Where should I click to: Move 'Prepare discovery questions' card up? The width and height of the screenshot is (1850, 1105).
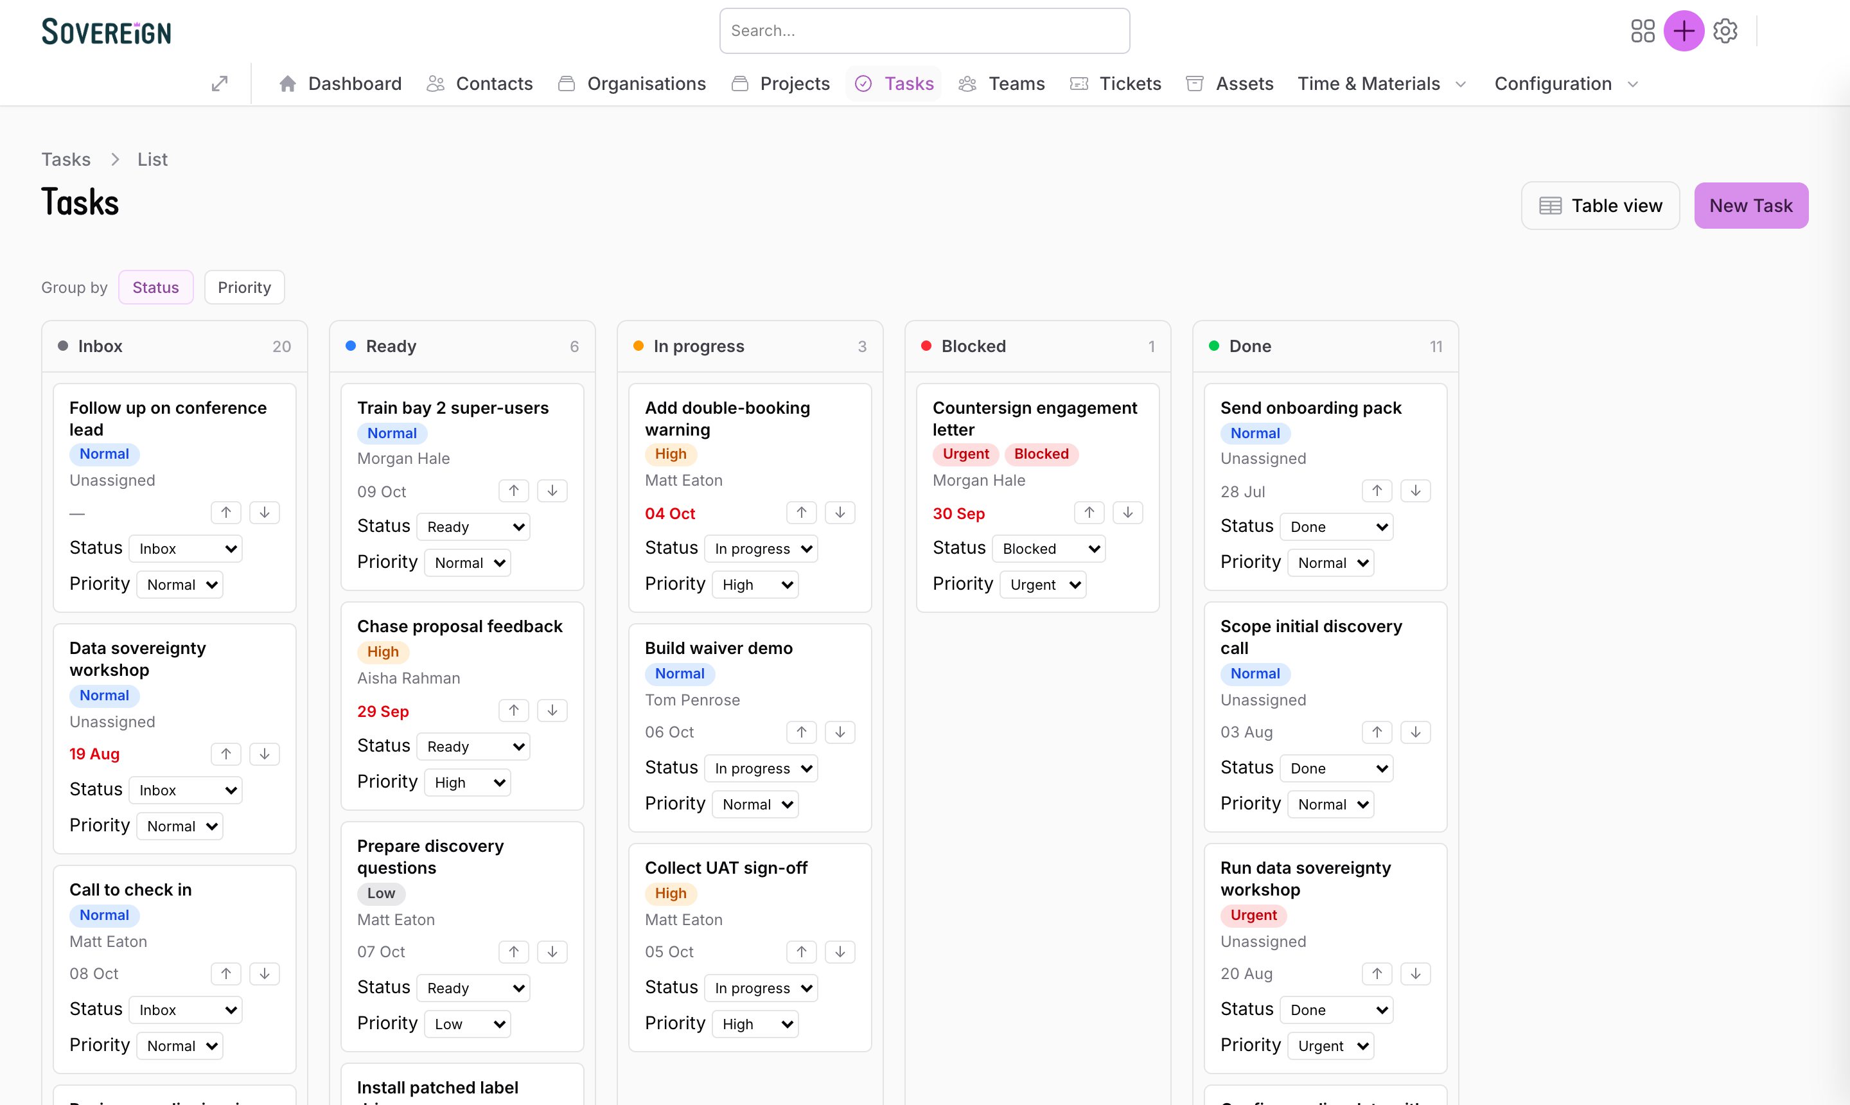pos(514,951)
